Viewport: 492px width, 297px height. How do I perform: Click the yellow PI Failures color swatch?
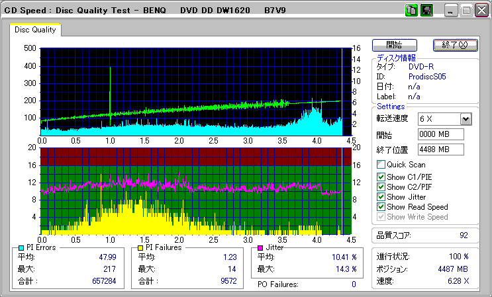[140, 248]
